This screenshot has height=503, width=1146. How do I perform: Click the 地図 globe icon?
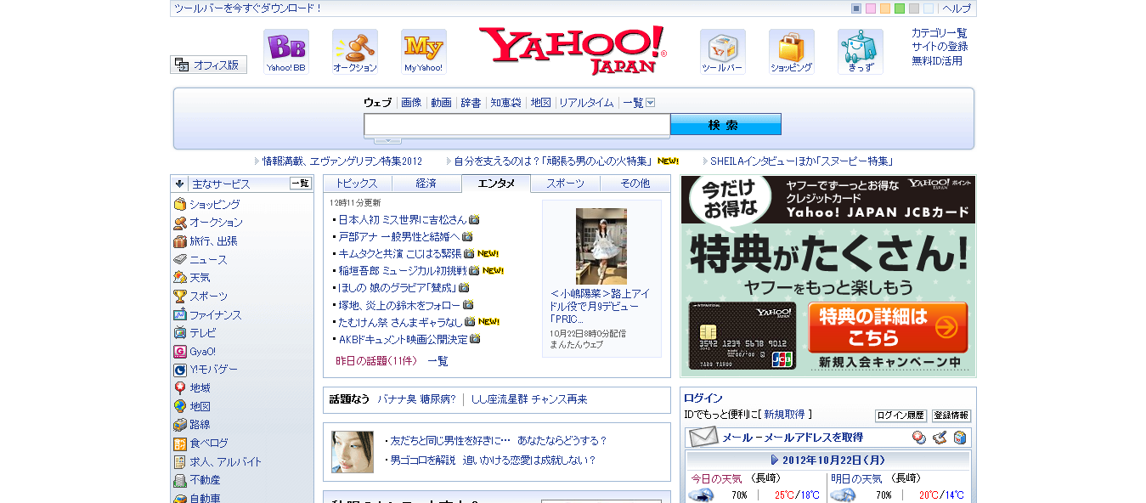[x=180, y=407]
